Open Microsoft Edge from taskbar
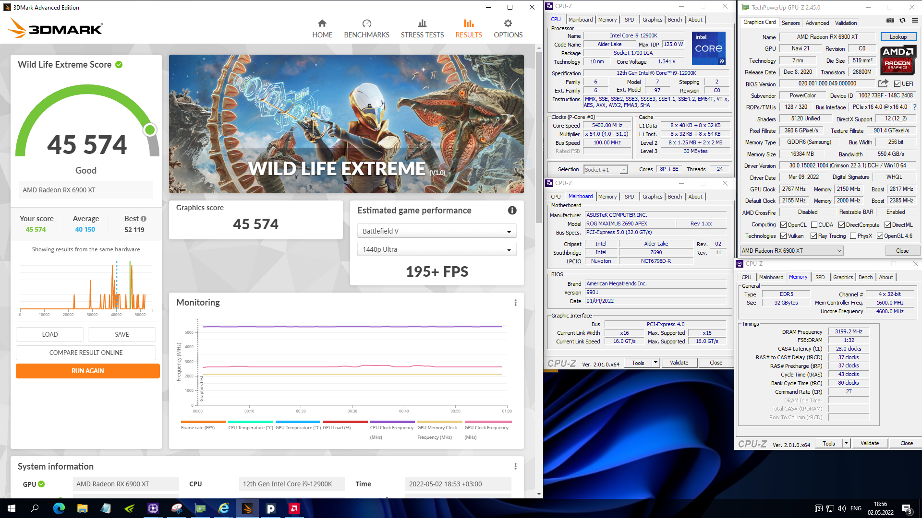The image size is (922, 518). [59, 508]
